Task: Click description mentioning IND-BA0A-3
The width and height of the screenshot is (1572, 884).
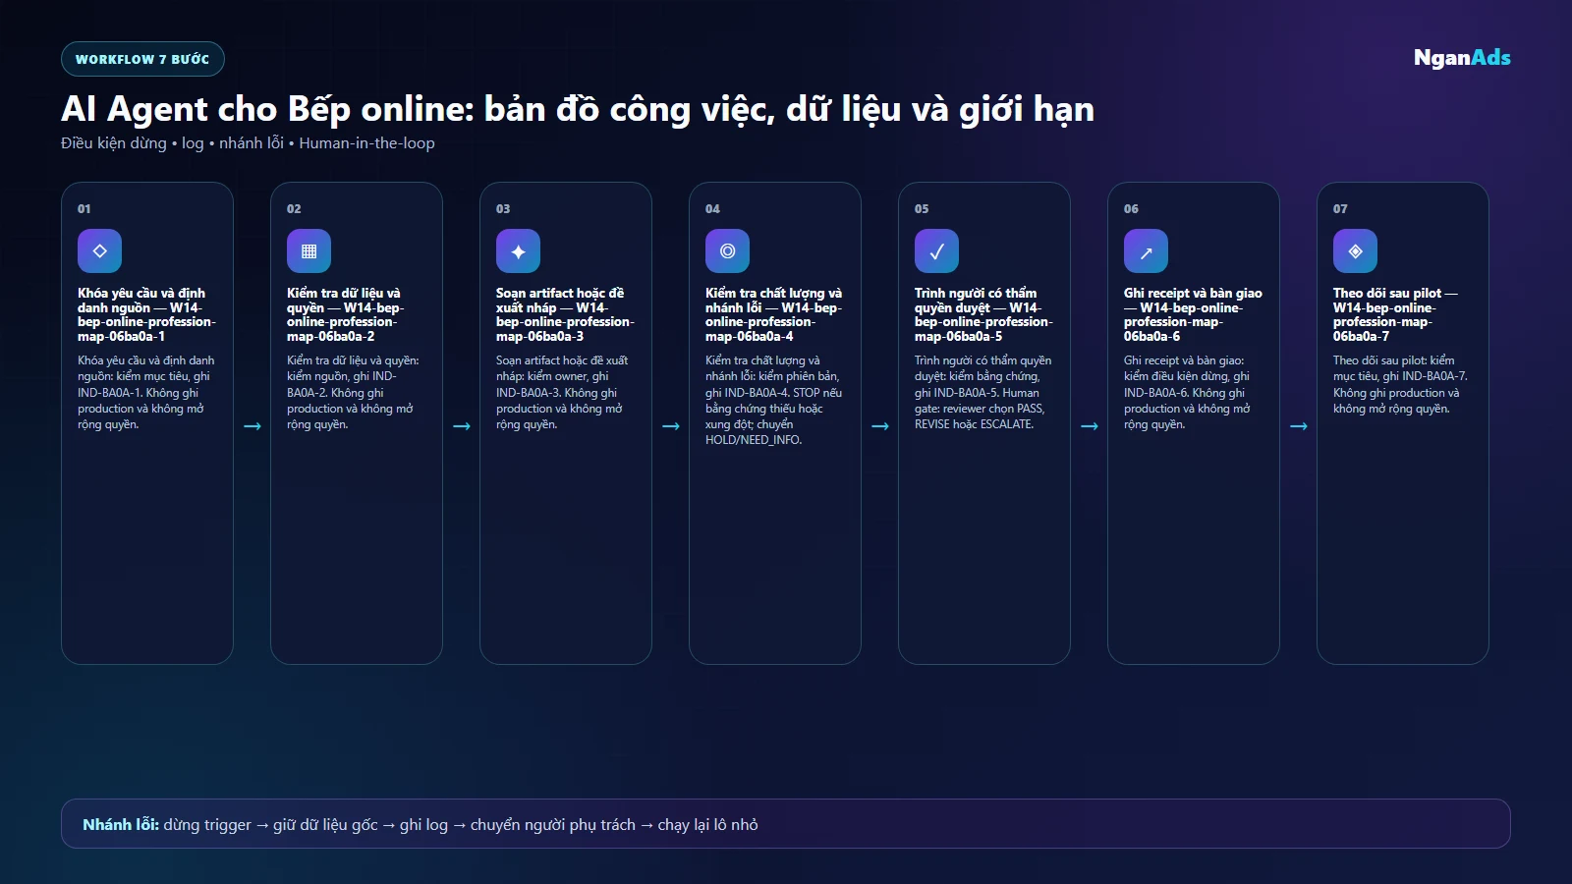Action: pyautogui.click(x=562, y=393)
